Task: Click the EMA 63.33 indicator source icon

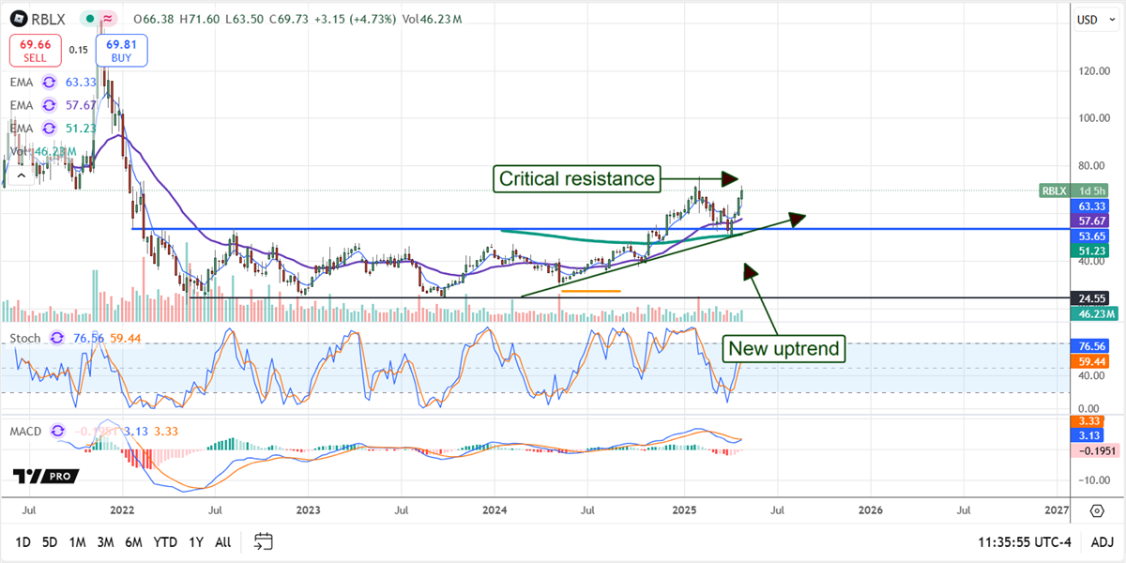Action: click(x=50, y=82)
